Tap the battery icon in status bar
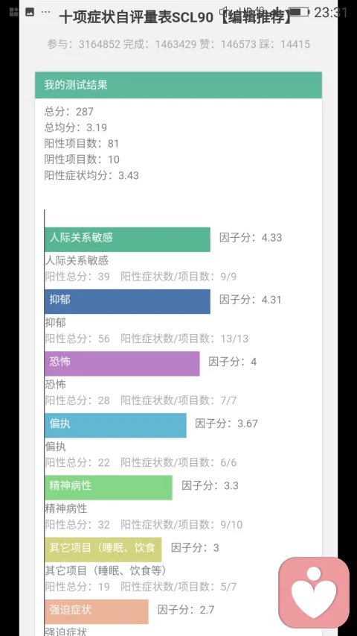This screenshot has width=357, height=636. tap(299, 12)
